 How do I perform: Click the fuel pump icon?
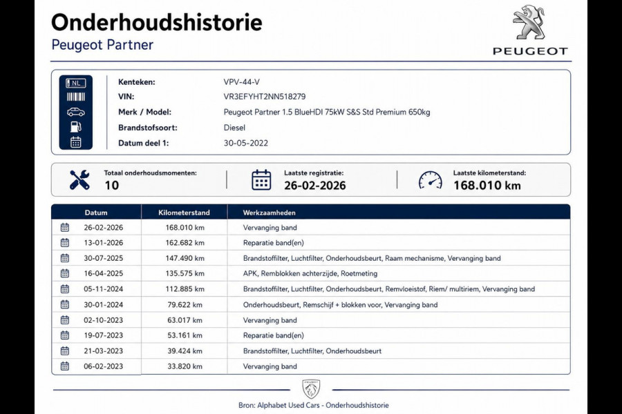76,127
